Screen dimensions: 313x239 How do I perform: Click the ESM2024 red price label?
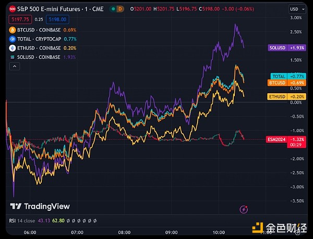point(287,140)
